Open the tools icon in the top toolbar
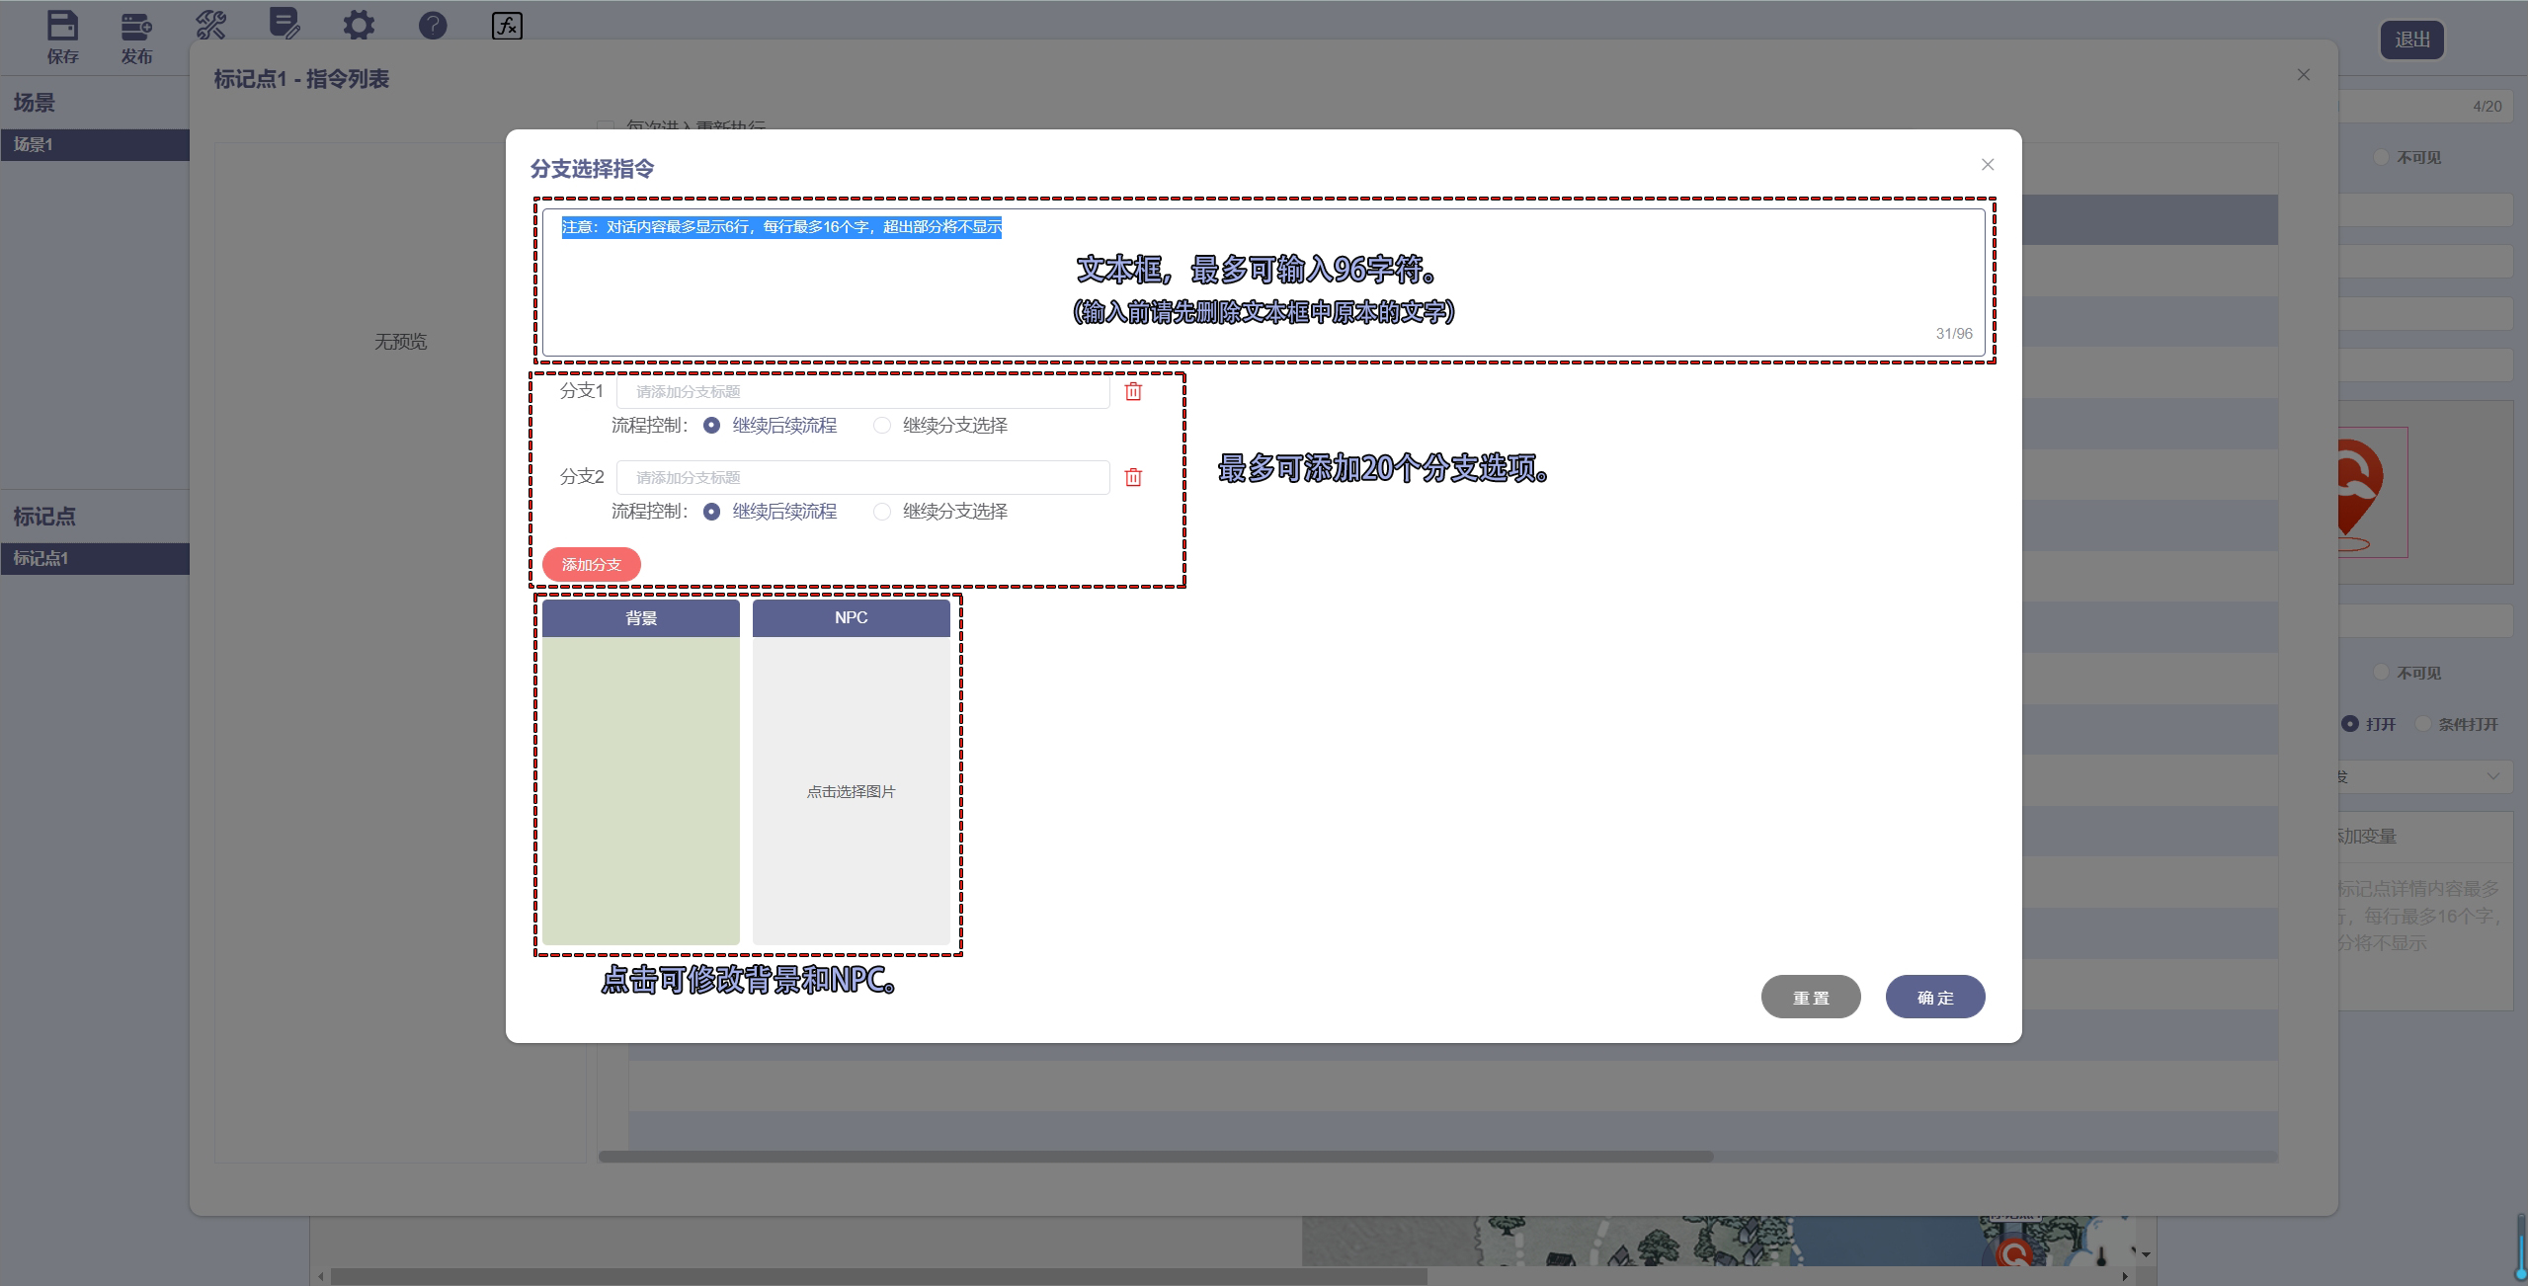Screen dimensions: 2528x1286 click(210, 25)
